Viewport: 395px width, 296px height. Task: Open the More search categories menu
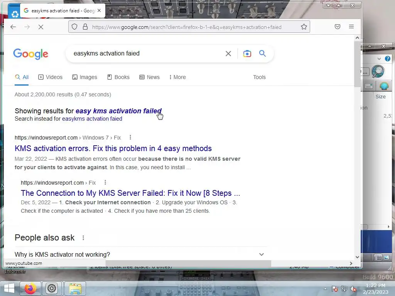(x=178, y=77)
